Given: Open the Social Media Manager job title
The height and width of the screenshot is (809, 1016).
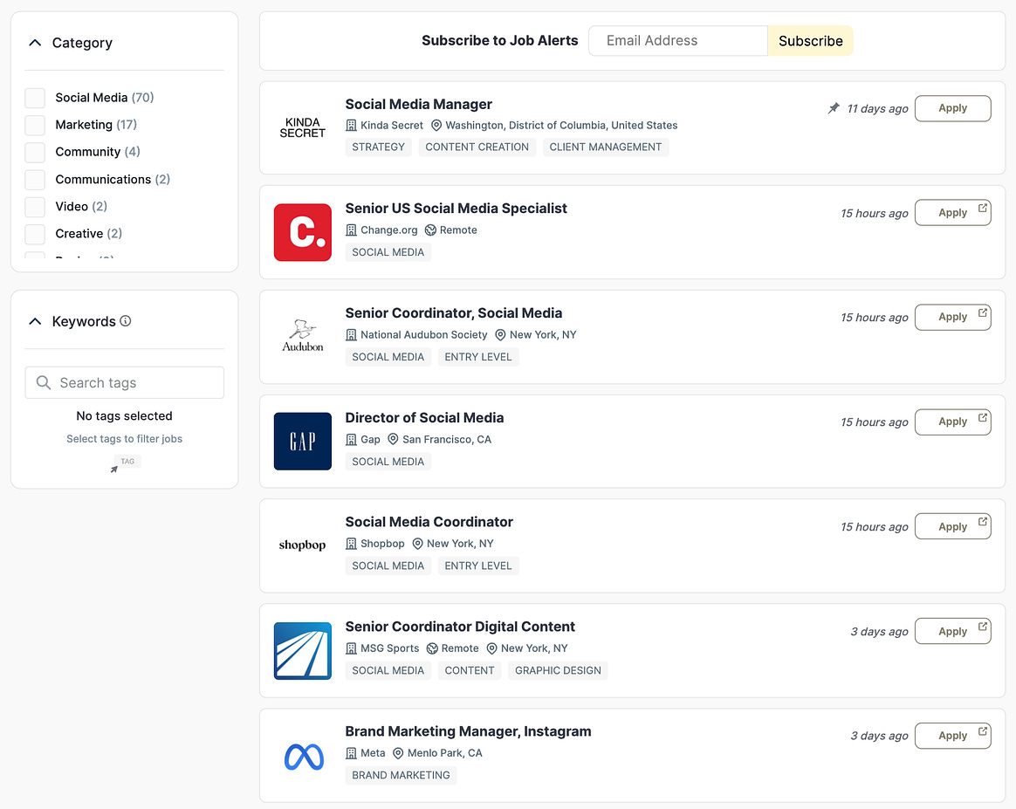Looking at the screenshot, I should [x=419, y=104].
